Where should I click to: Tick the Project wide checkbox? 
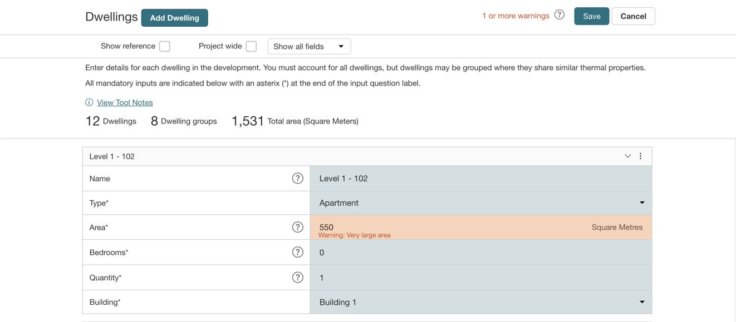[251, 46]
